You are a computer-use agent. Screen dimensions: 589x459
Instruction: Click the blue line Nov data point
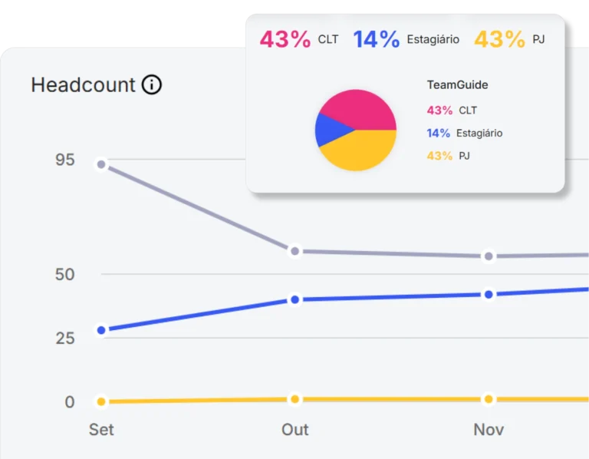[489, 295]
